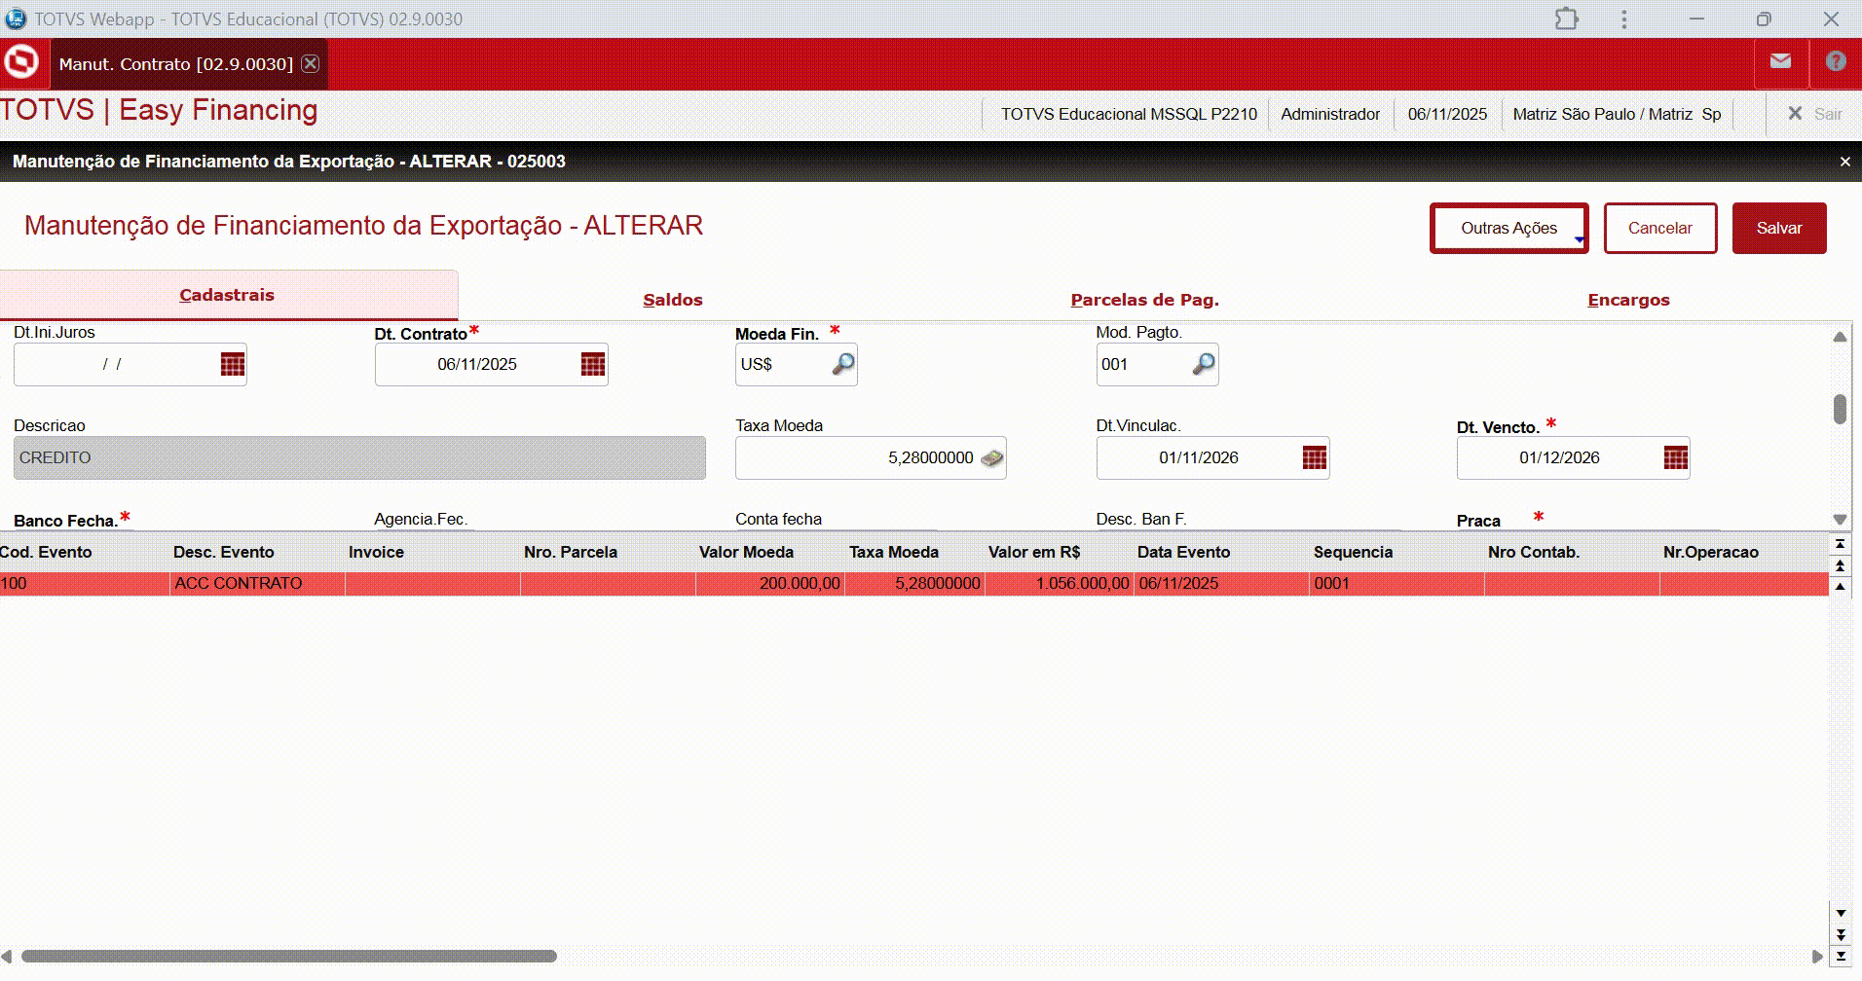
Task: Click the form's vertical scrollbar thumb
Action: (x=1840, y=409)
